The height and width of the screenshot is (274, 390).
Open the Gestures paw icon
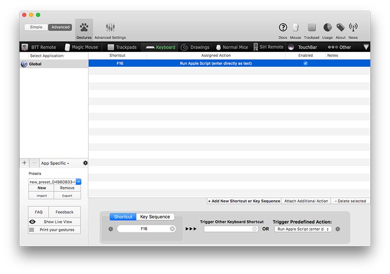[84, 28]
